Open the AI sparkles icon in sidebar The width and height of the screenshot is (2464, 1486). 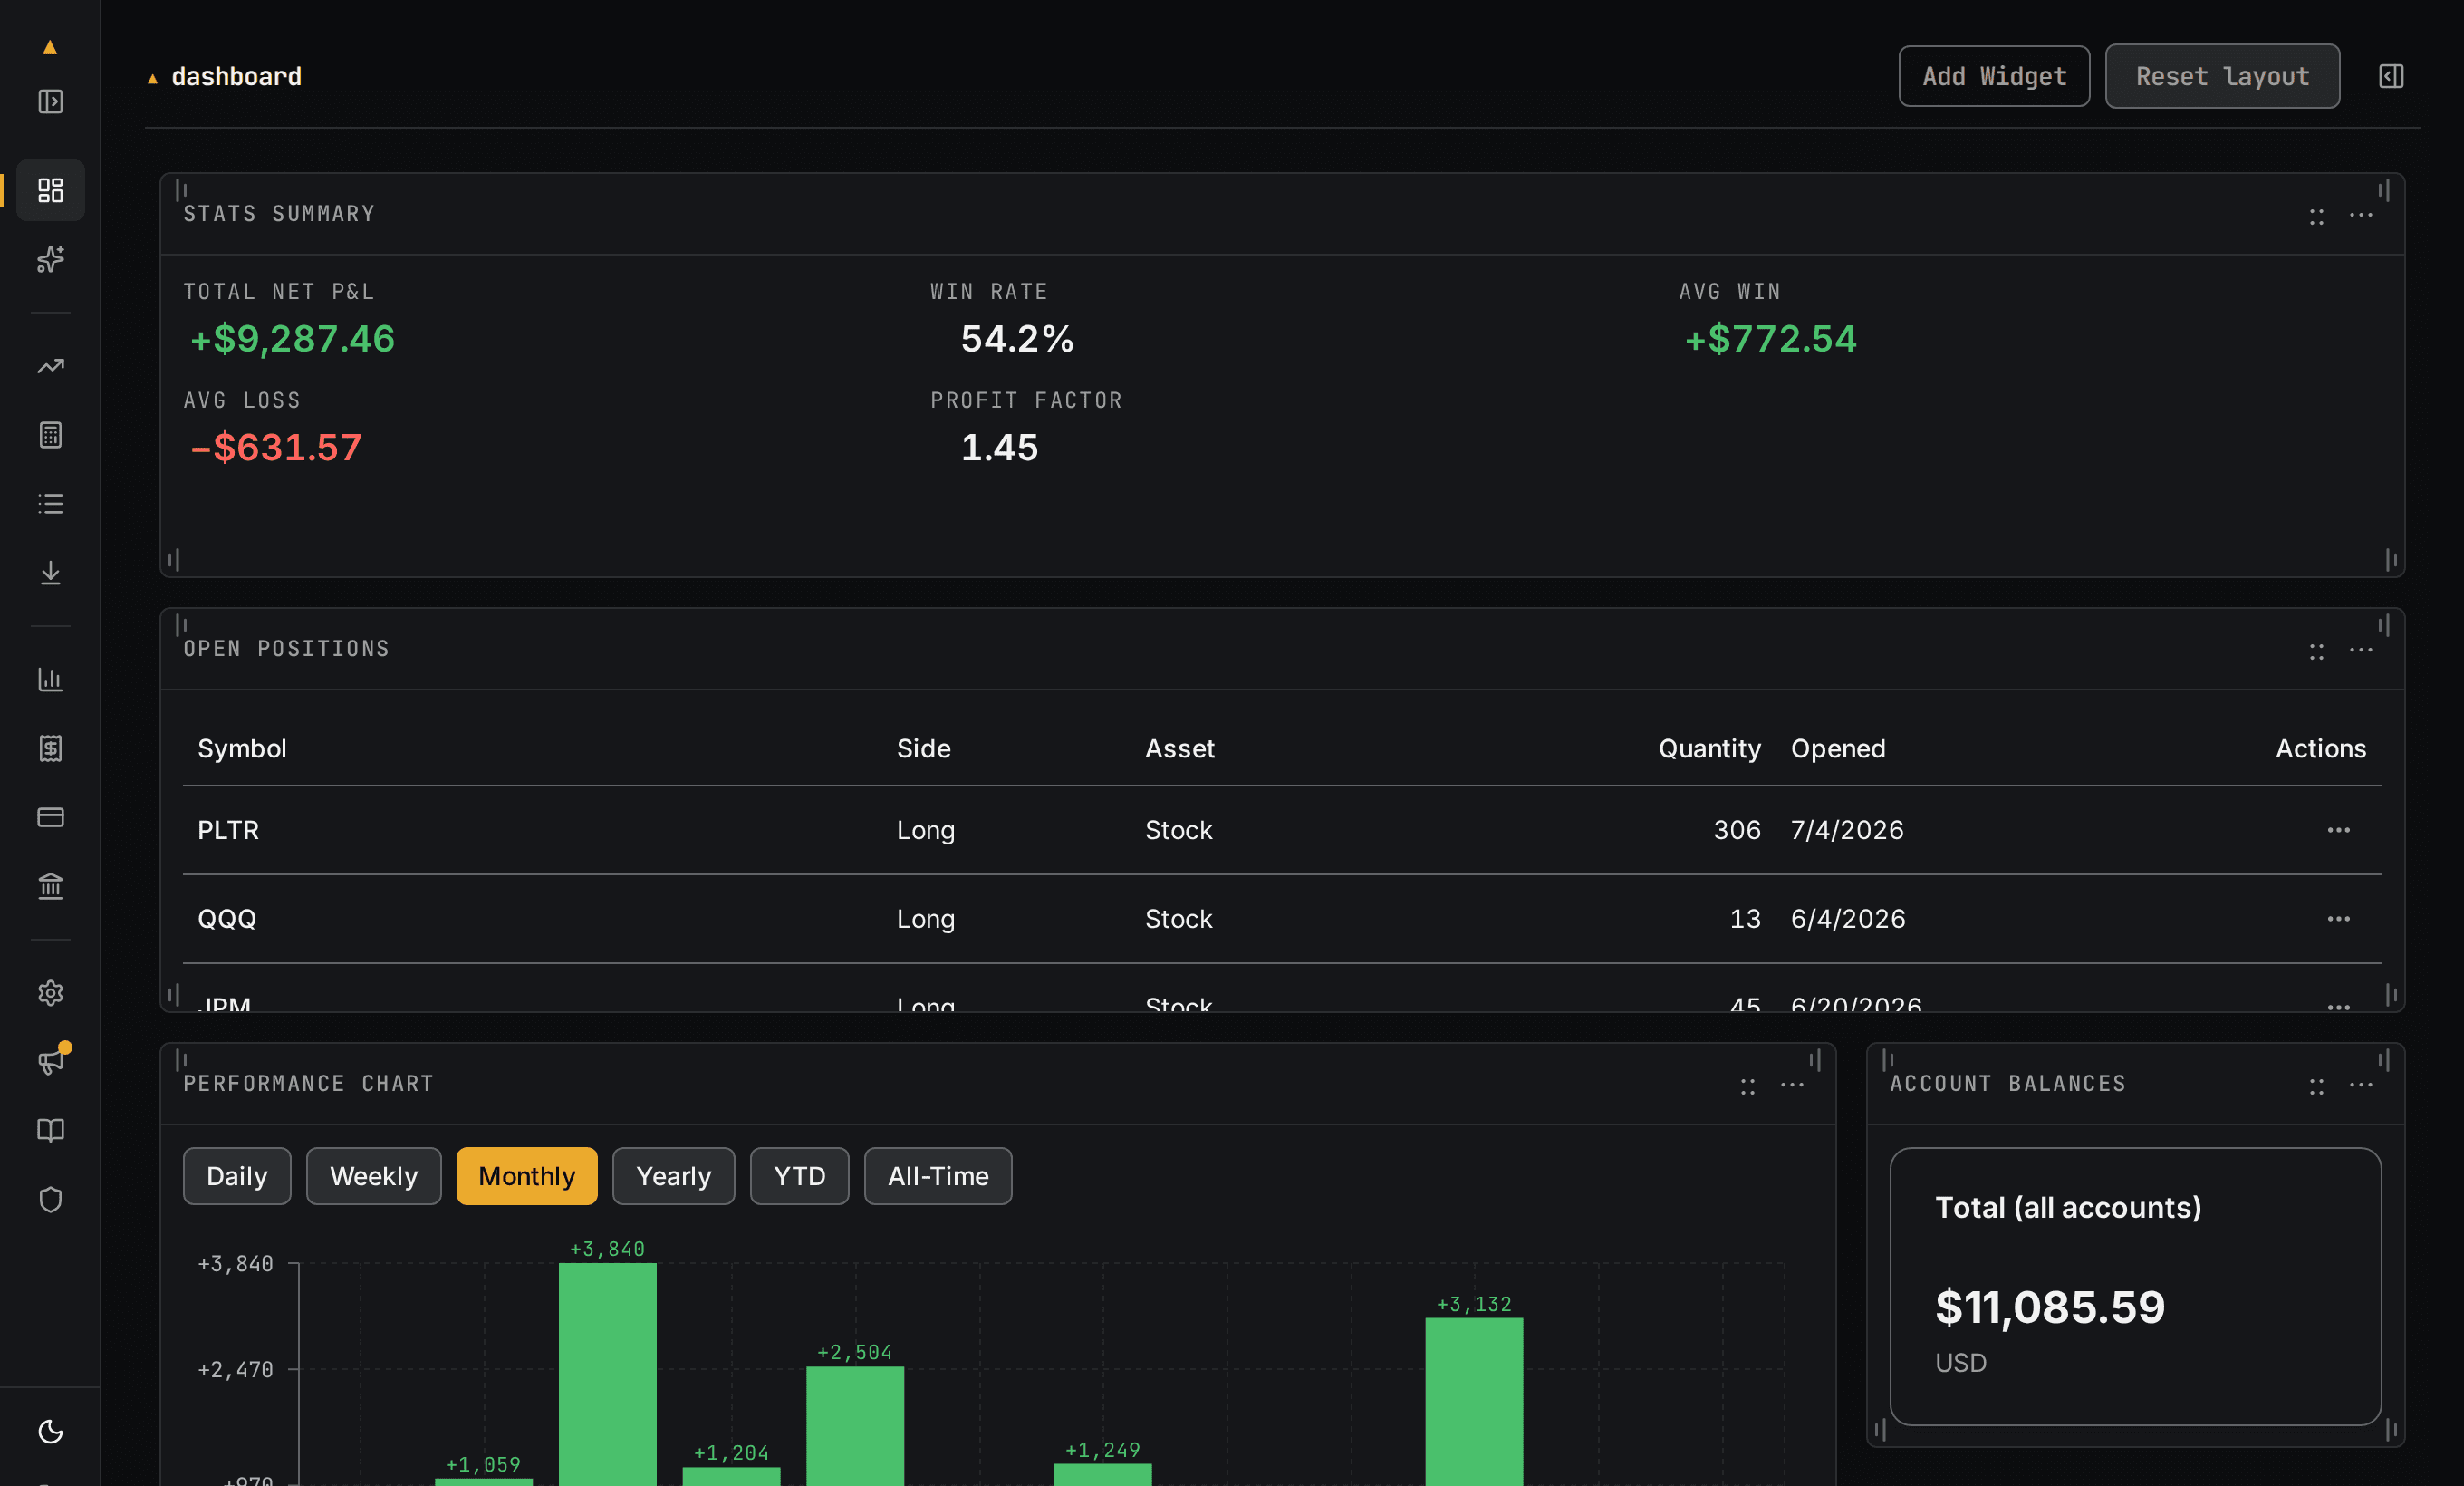pos(50,259)
